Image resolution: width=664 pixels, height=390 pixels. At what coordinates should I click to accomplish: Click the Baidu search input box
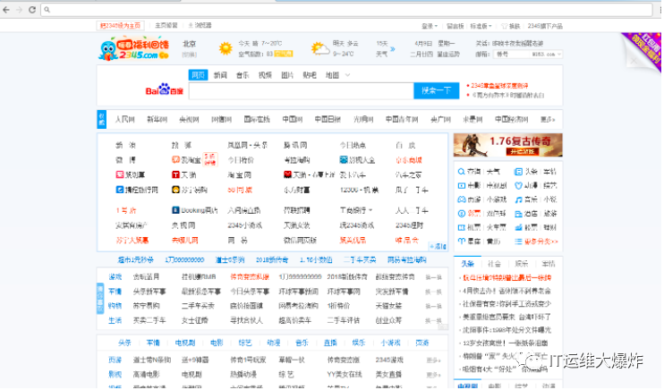click(301, 90)
